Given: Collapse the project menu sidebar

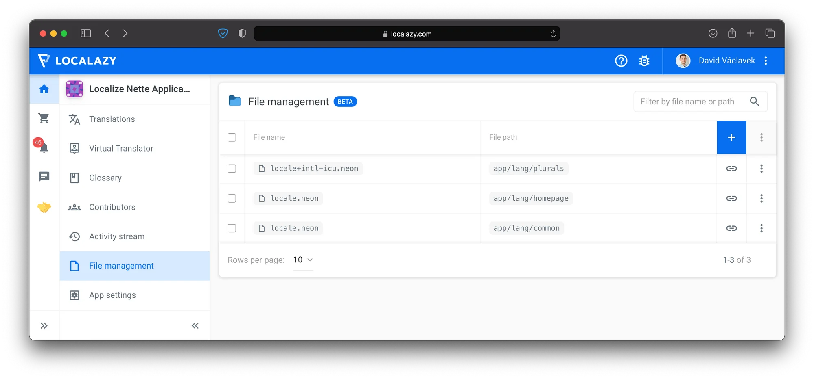Looking at the screenshot, I should coord(195,325).
